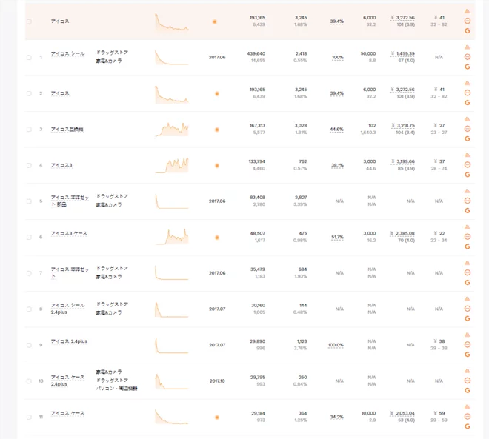
Task: Click Google icon in highlighted top row
Action: click(468, 30)
